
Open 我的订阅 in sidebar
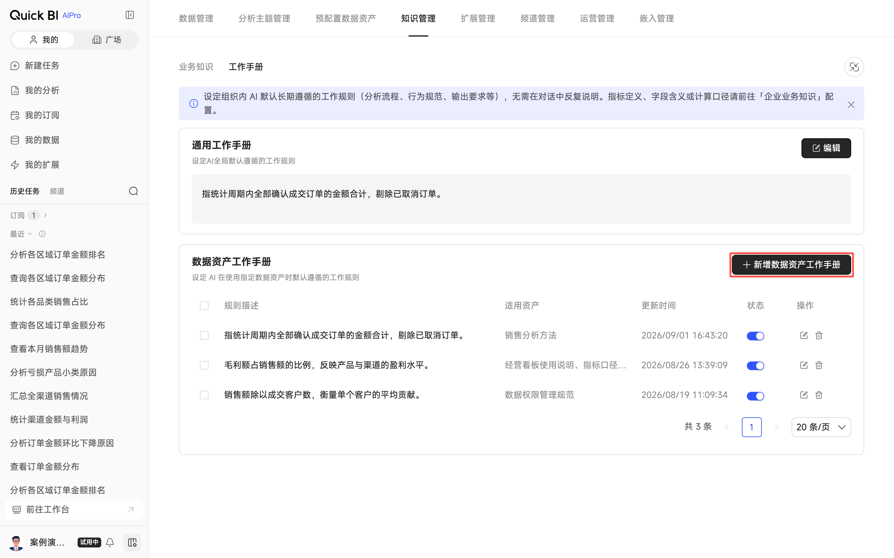[x=35, y=115]
